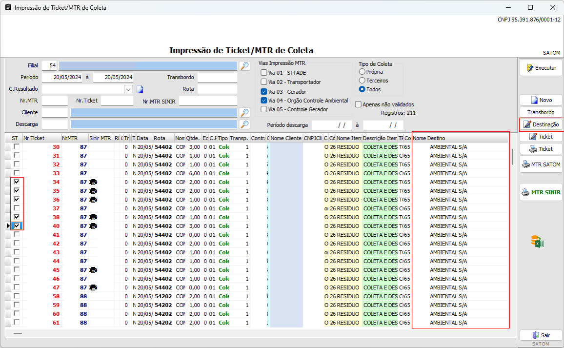Print using the MTR SINIR button
The height and width of the screenshot is (348, 564).
pyautogui.click(x=541, y=192)
